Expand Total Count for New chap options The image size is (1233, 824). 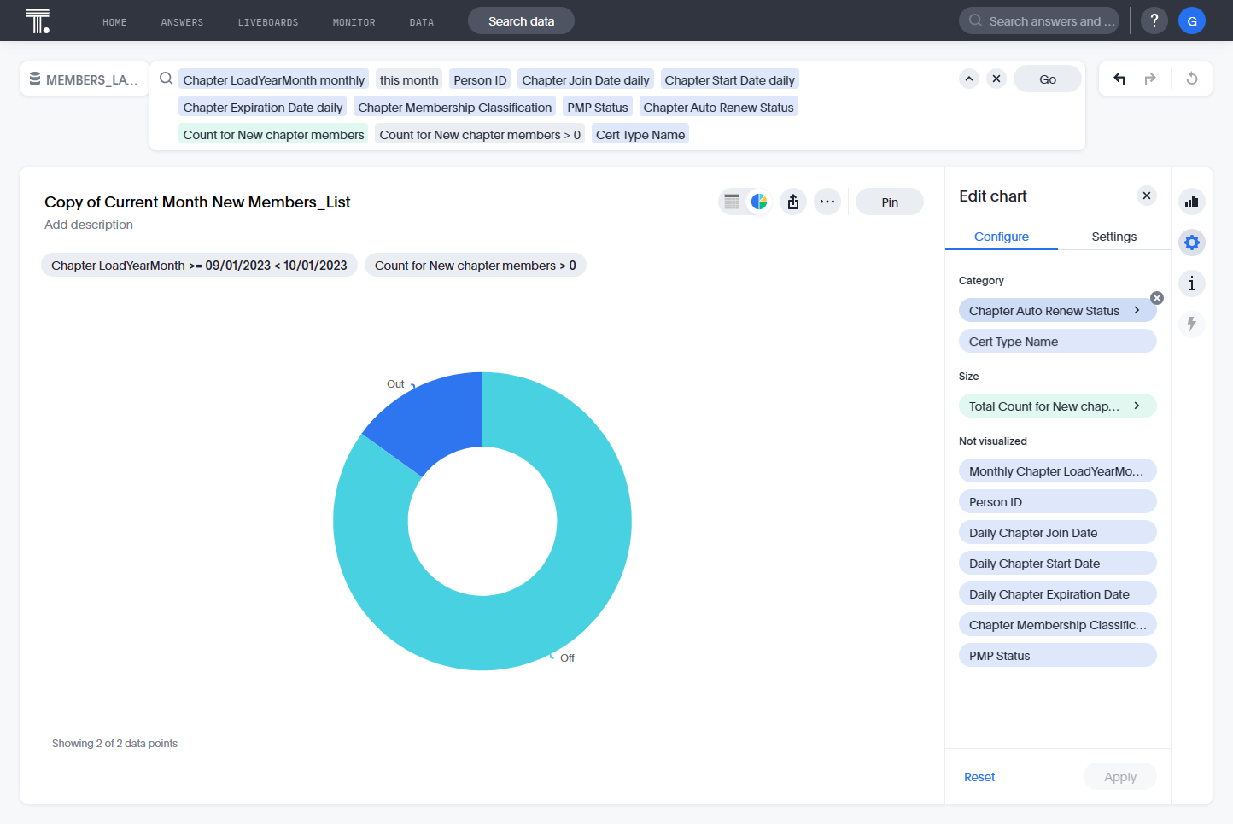pos(1137,406)
